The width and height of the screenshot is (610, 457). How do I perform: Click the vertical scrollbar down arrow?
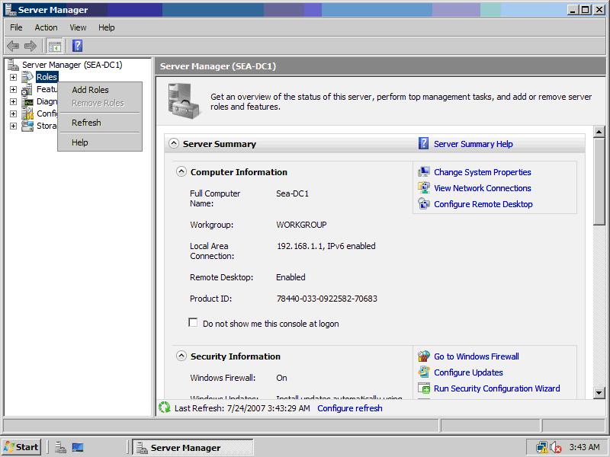click(599, 393)
